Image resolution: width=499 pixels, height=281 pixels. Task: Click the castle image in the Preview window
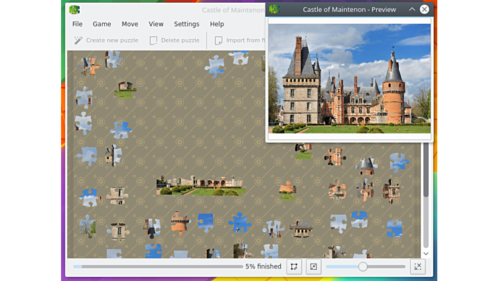point(349,78)
